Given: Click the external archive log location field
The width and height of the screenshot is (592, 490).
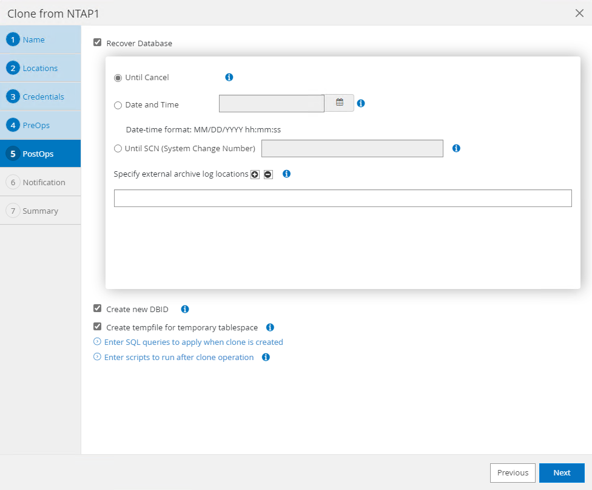Looking at the screenshot, I should [343, 198].
